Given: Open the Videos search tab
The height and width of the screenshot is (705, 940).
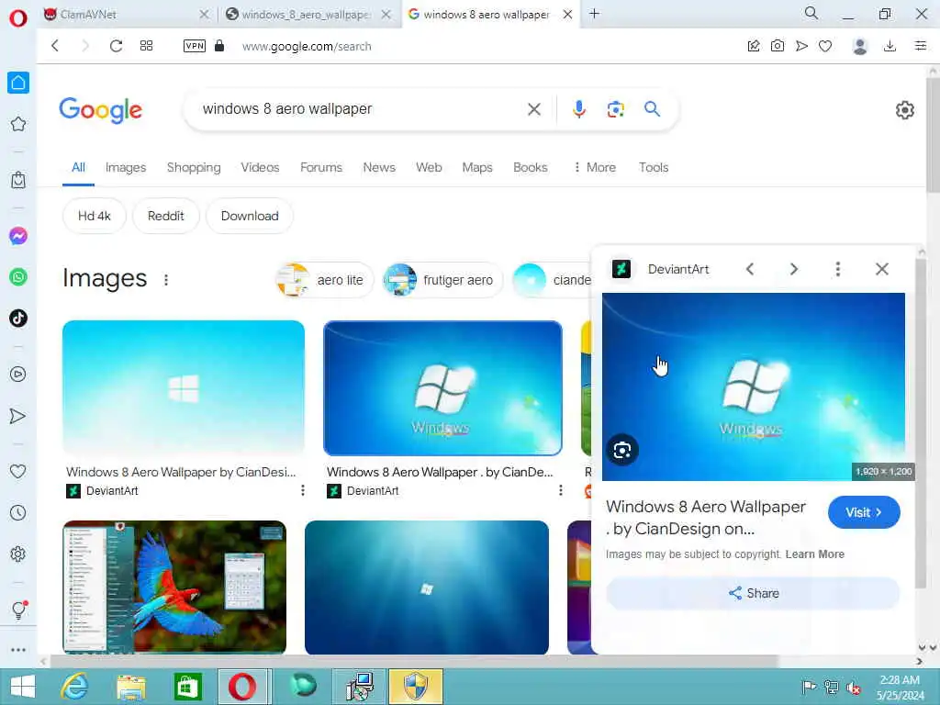Looking at the screenshot, I should 260,167.
